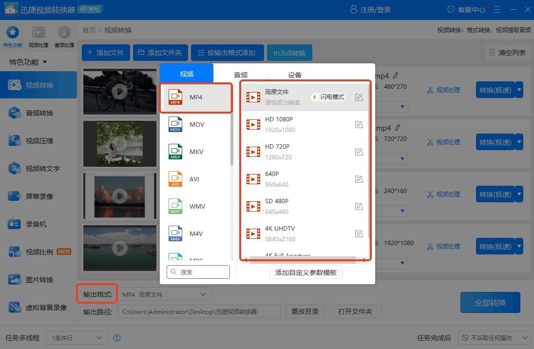Click the 全部转换 button
The height and width of the screenshot is (349, 534).
pyautogui.click(x=490, y=303)
